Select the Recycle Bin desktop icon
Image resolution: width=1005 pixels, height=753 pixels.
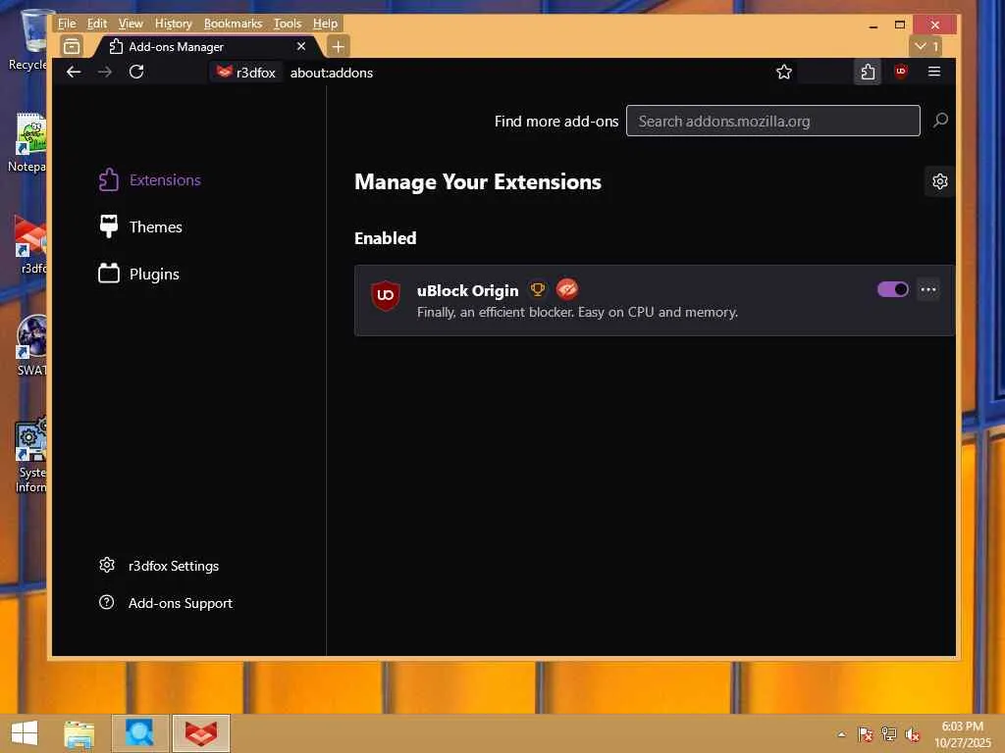pos(27,39)
